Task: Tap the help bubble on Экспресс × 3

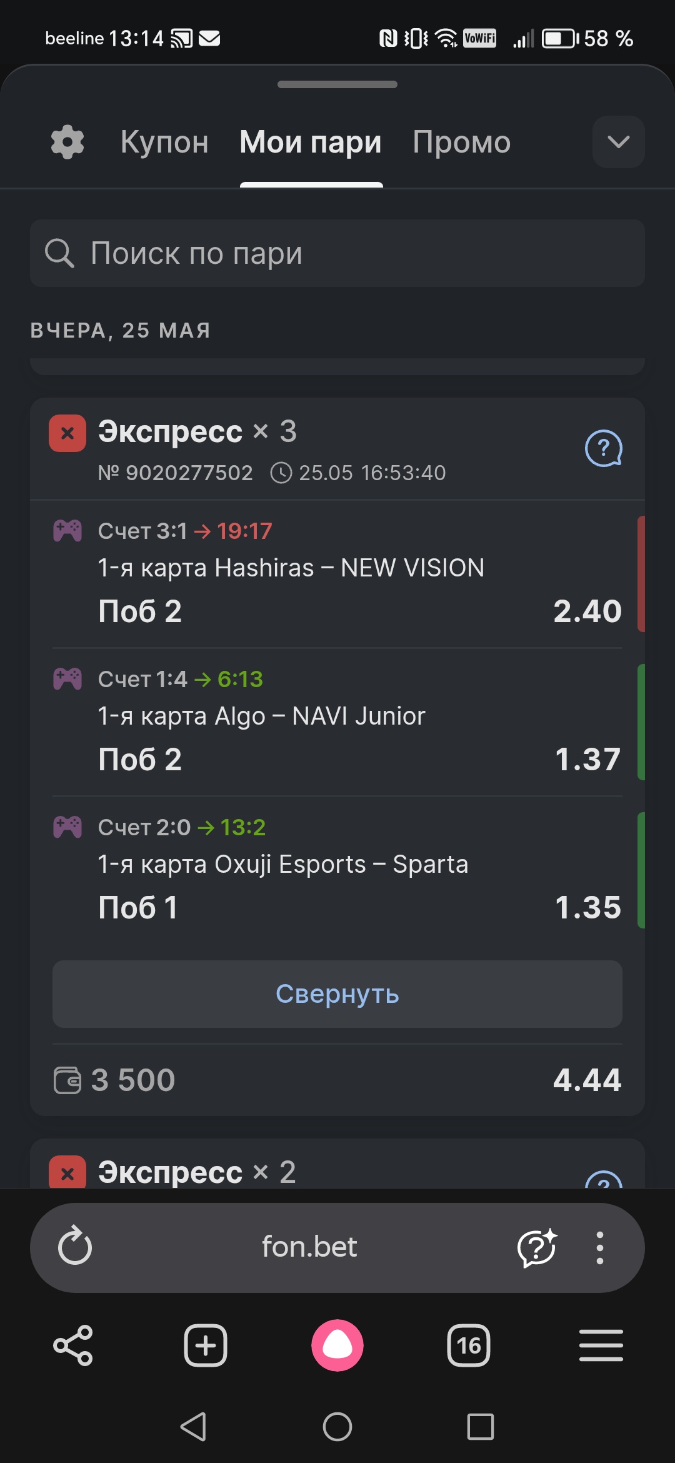Action: 603,448
